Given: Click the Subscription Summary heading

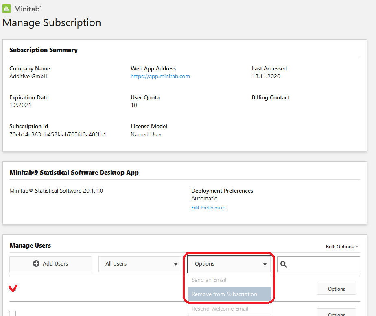Looking at the screenshot, I should pos(44,50).
